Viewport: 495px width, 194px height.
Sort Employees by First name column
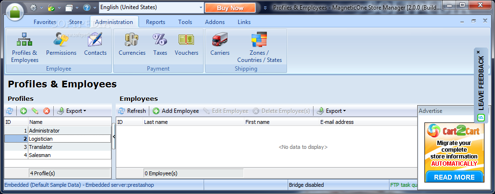(282, 122)
